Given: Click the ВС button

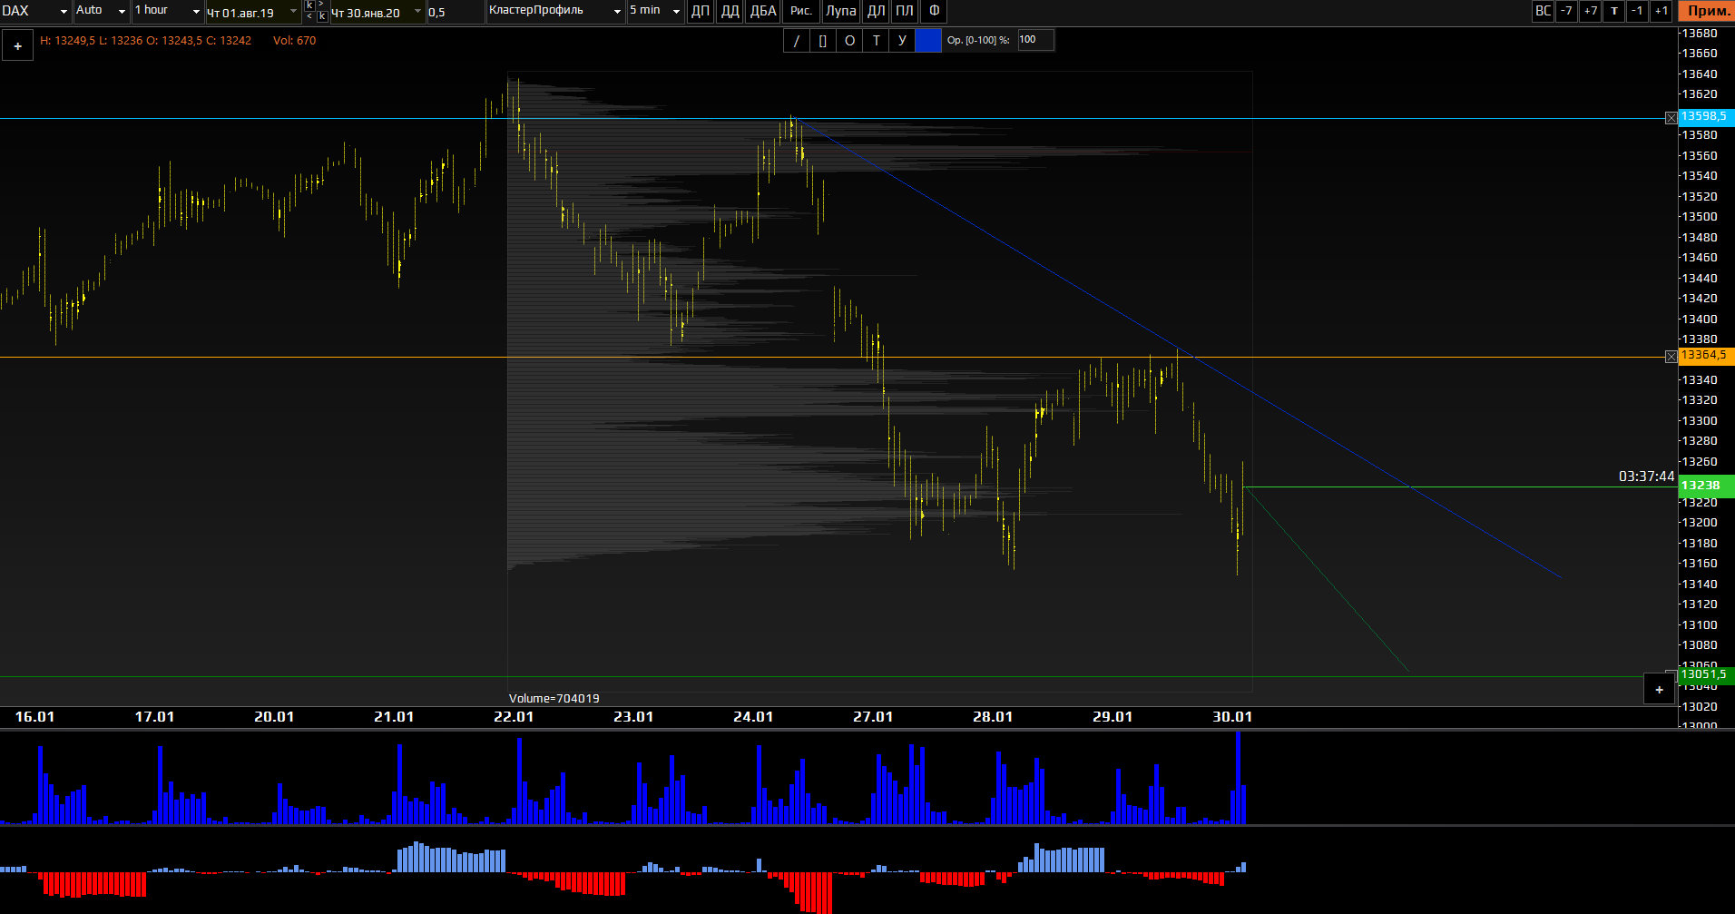Looking at the screenshot, I should (x=1543, y=11).
